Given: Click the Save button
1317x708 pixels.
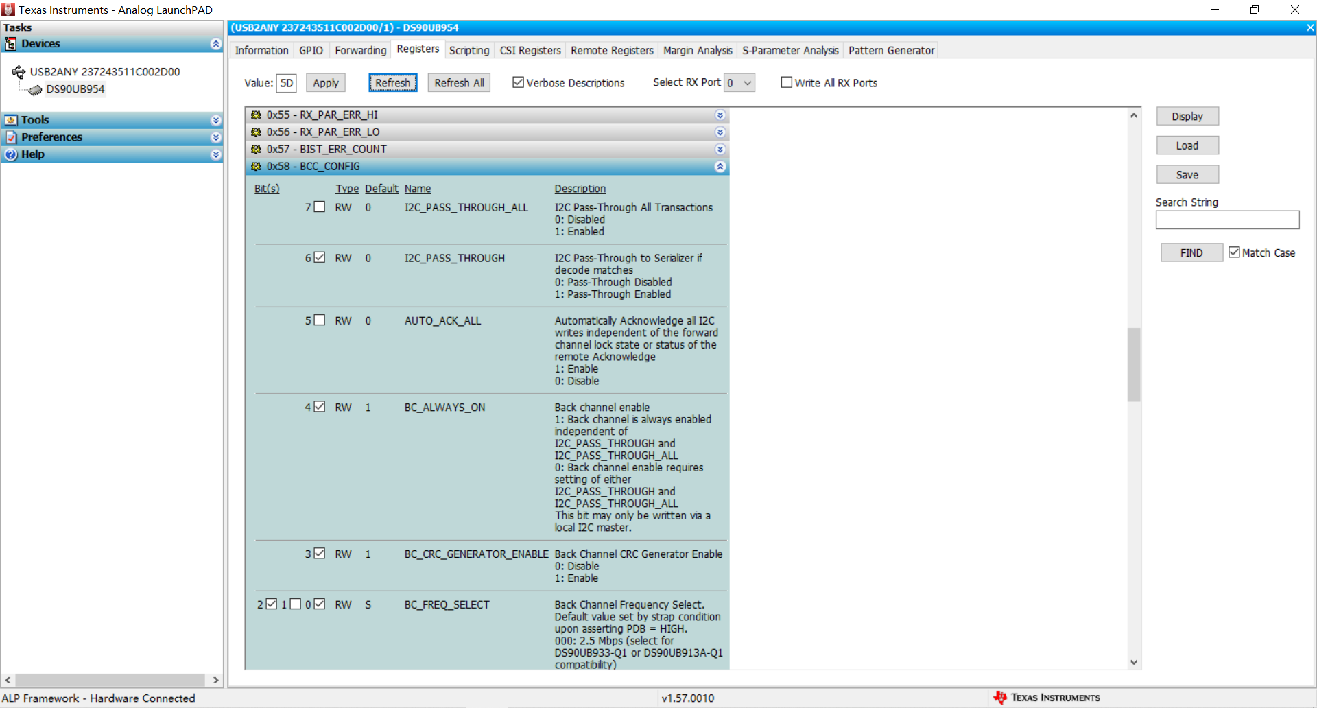Looking at the screenshot, I should click(1187, 175).
